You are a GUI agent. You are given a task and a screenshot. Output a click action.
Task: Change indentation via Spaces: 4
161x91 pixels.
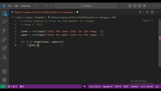[108, 86]
